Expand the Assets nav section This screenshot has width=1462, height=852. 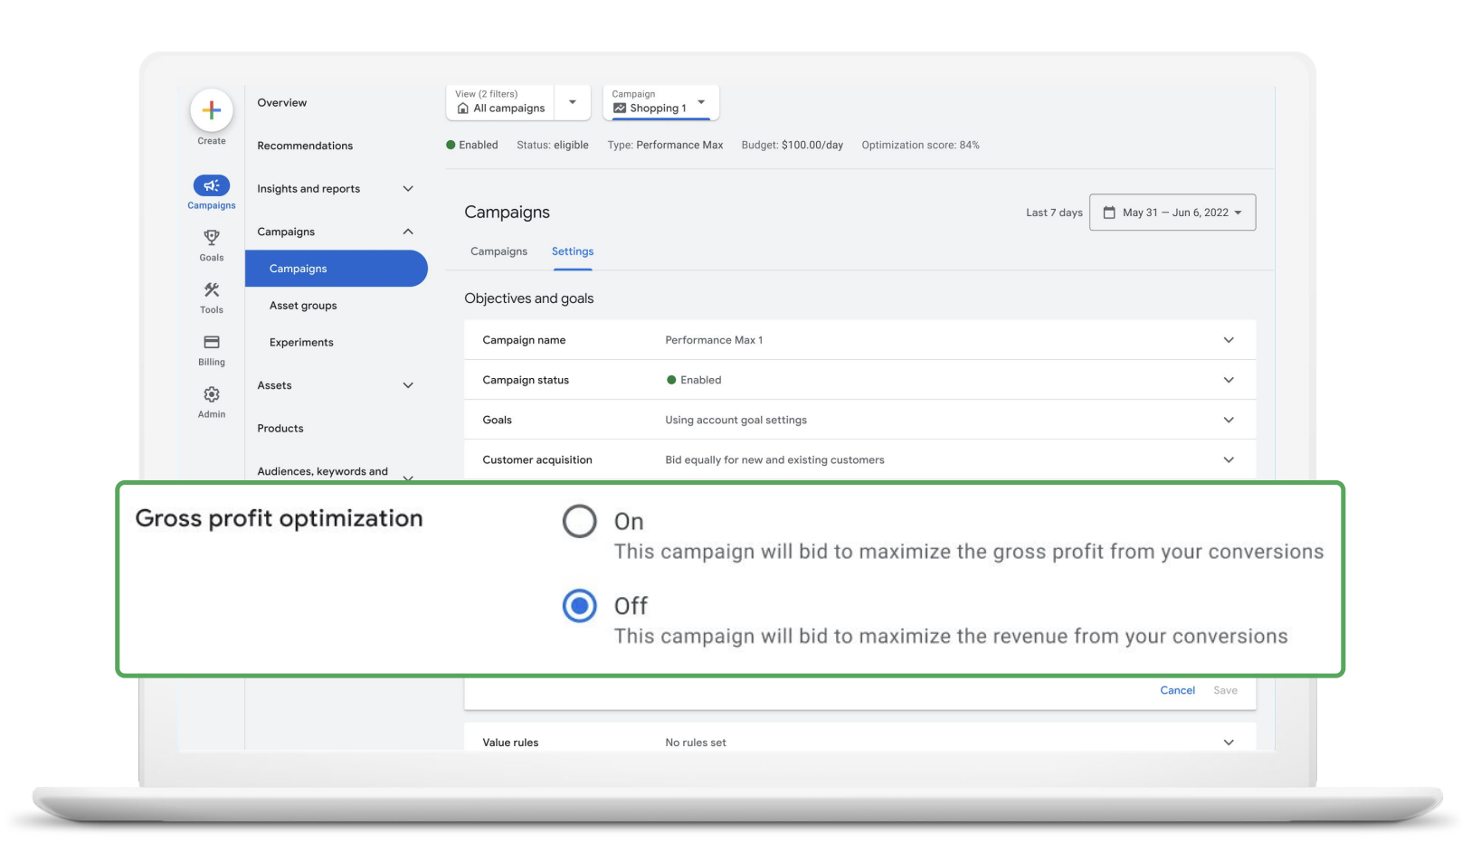(408, 385)
